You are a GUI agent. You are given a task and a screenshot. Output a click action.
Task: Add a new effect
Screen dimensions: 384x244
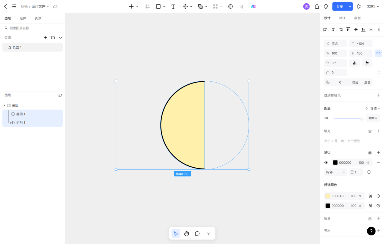pos(378,219)
